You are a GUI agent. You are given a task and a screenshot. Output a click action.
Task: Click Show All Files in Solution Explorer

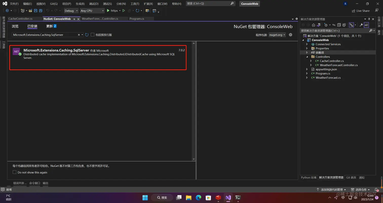click(x=344, y=25)
